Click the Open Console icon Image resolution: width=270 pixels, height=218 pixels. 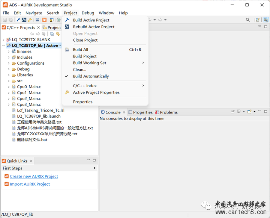click(x=249, y=112)
